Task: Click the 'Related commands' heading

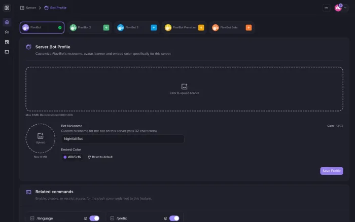Action: click(54, 192)
